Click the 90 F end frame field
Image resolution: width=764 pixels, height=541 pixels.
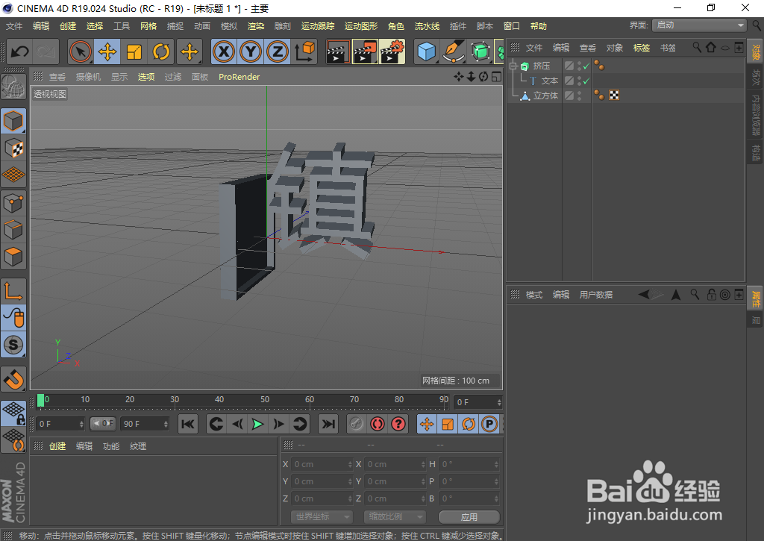145,424
